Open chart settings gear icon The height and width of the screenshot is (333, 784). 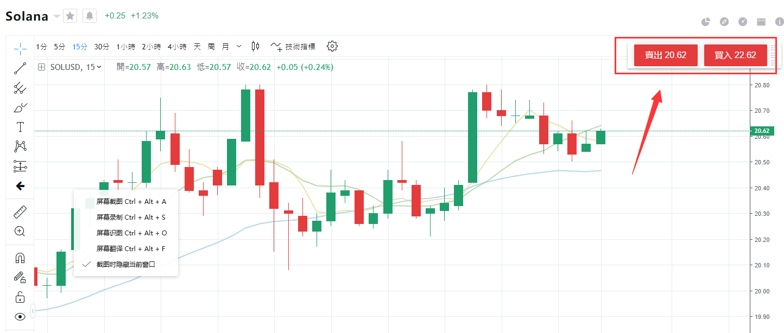click(332, 46)
